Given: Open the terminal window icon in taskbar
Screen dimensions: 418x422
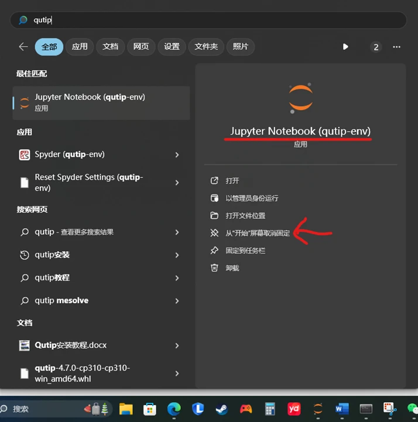Looking at the screenshot, I should click(x=366, y=409).
